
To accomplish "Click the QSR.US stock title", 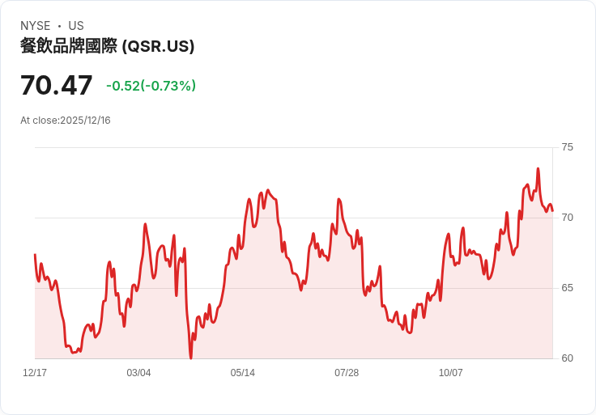I will (107, 46).
